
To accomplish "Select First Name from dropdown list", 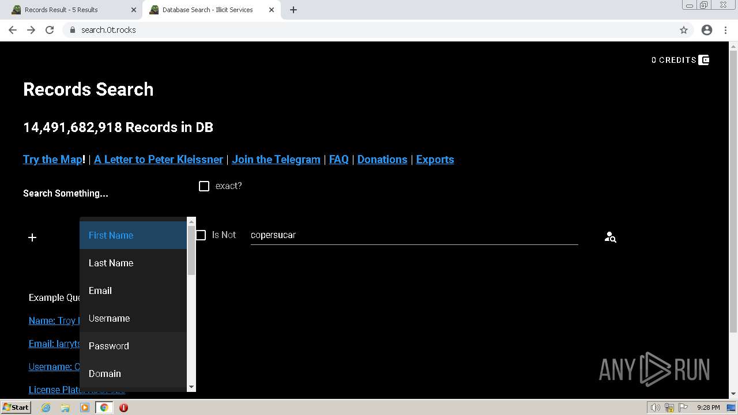I will pos(133,235).
